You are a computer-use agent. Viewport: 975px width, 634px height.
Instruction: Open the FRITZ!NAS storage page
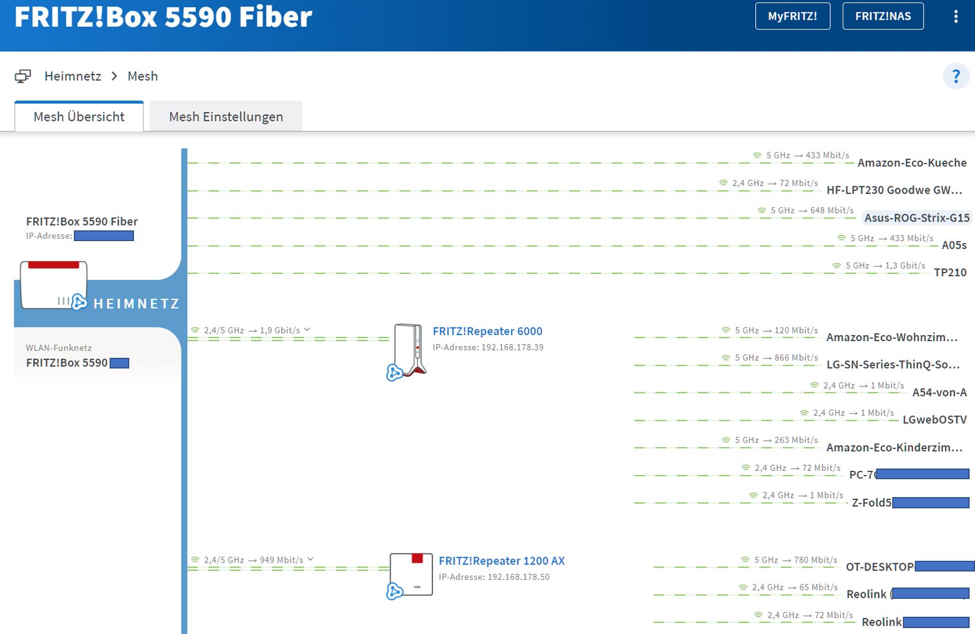pos(883,16)
